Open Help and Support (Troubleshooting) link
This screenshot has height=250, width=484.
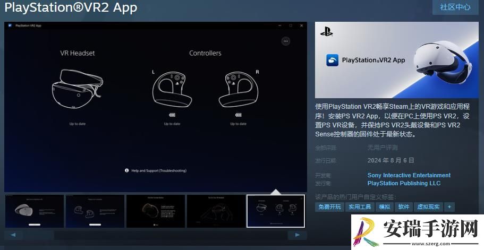159,171
